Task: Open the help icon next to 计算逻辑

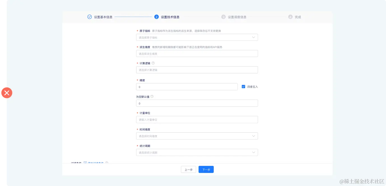Action: (x=153, y=63)
